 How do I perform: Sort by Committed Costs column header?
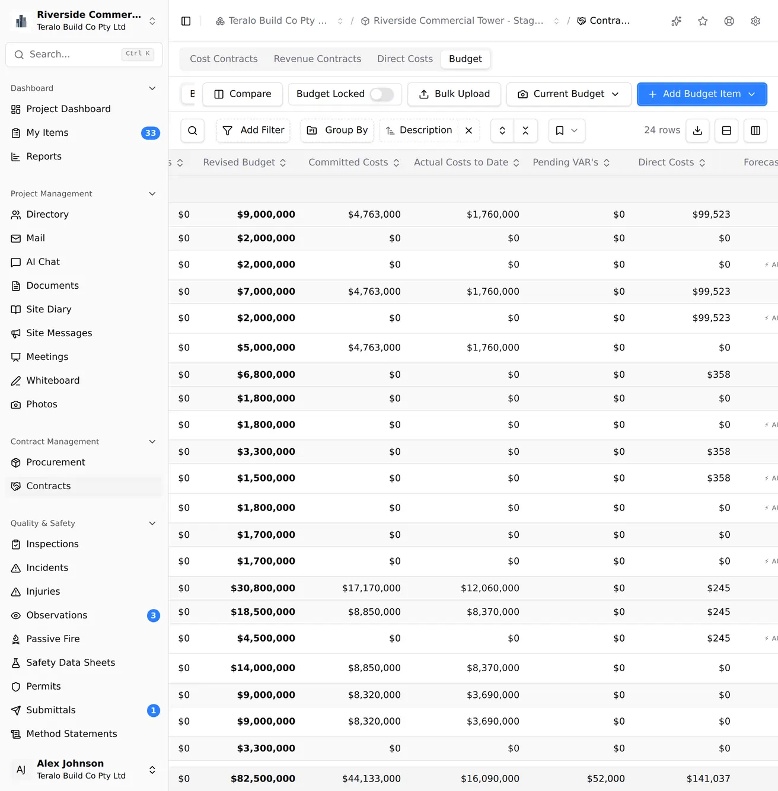click(354, 162)
